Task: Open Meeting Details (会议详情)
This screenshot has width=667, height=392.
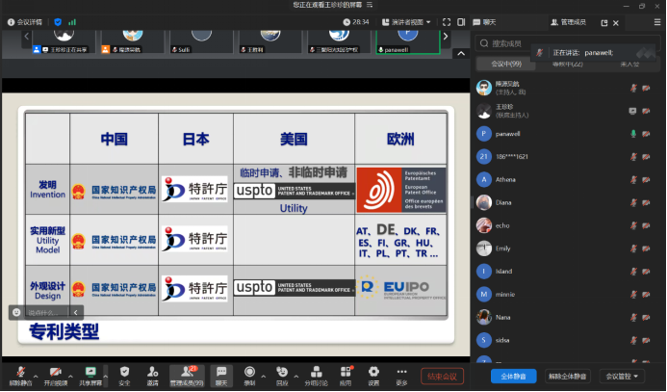Action: pos(25,22)
